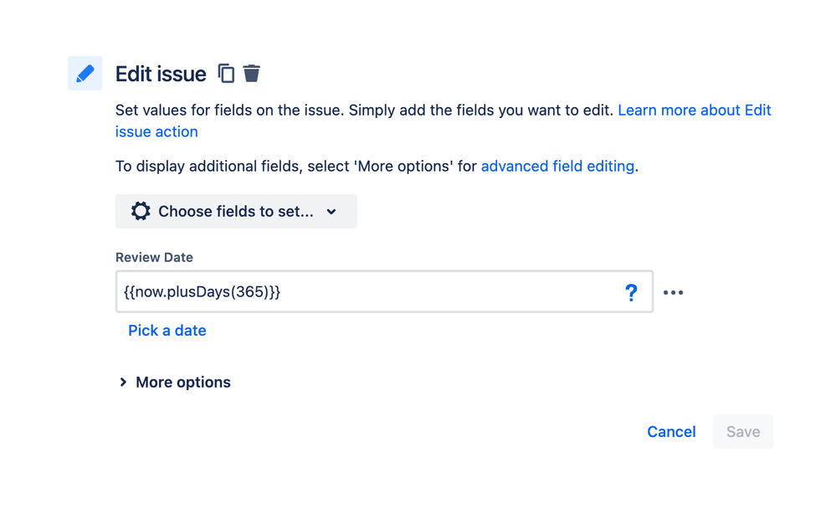The image size is (836, 514).
Task: Follow the advanced field editing link
Action: coord(557,167)
